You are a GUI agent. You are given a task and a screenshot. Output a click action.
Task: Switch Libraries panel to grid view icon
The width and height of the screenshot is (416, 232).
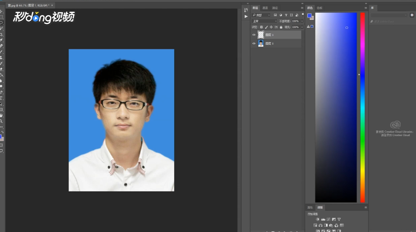412,15
